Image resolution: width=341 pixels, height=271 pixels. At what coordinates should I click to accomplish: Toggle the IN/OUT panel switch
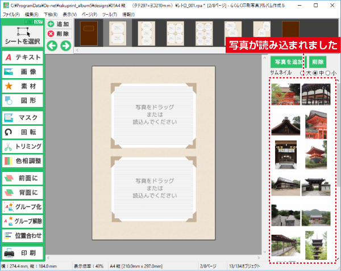click(34, 22)
